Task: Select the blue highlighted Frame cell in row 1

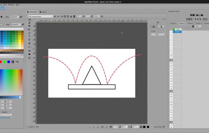Action: click(x=177, y=32)
